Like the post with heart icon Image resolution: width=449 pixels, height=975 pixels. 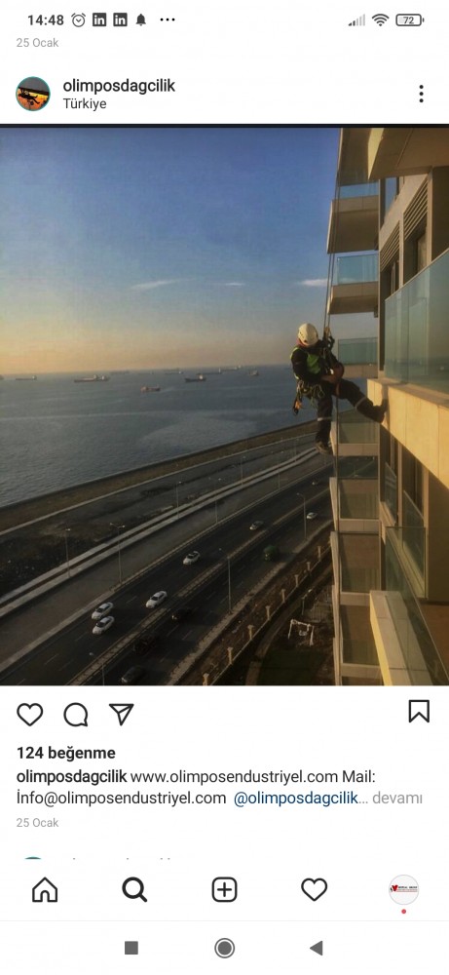pos(29,715)
